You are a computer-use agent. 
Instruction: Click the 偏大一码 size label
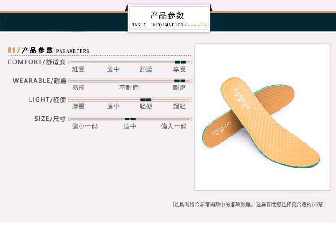click(173, 126)
